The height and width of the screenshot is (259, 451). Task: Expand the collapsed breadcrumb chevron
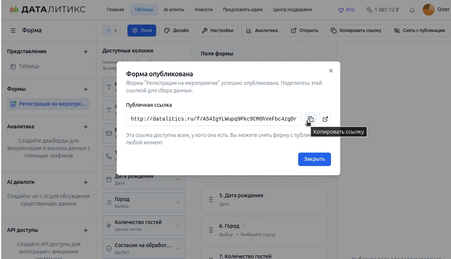click(x=116, y=31)
